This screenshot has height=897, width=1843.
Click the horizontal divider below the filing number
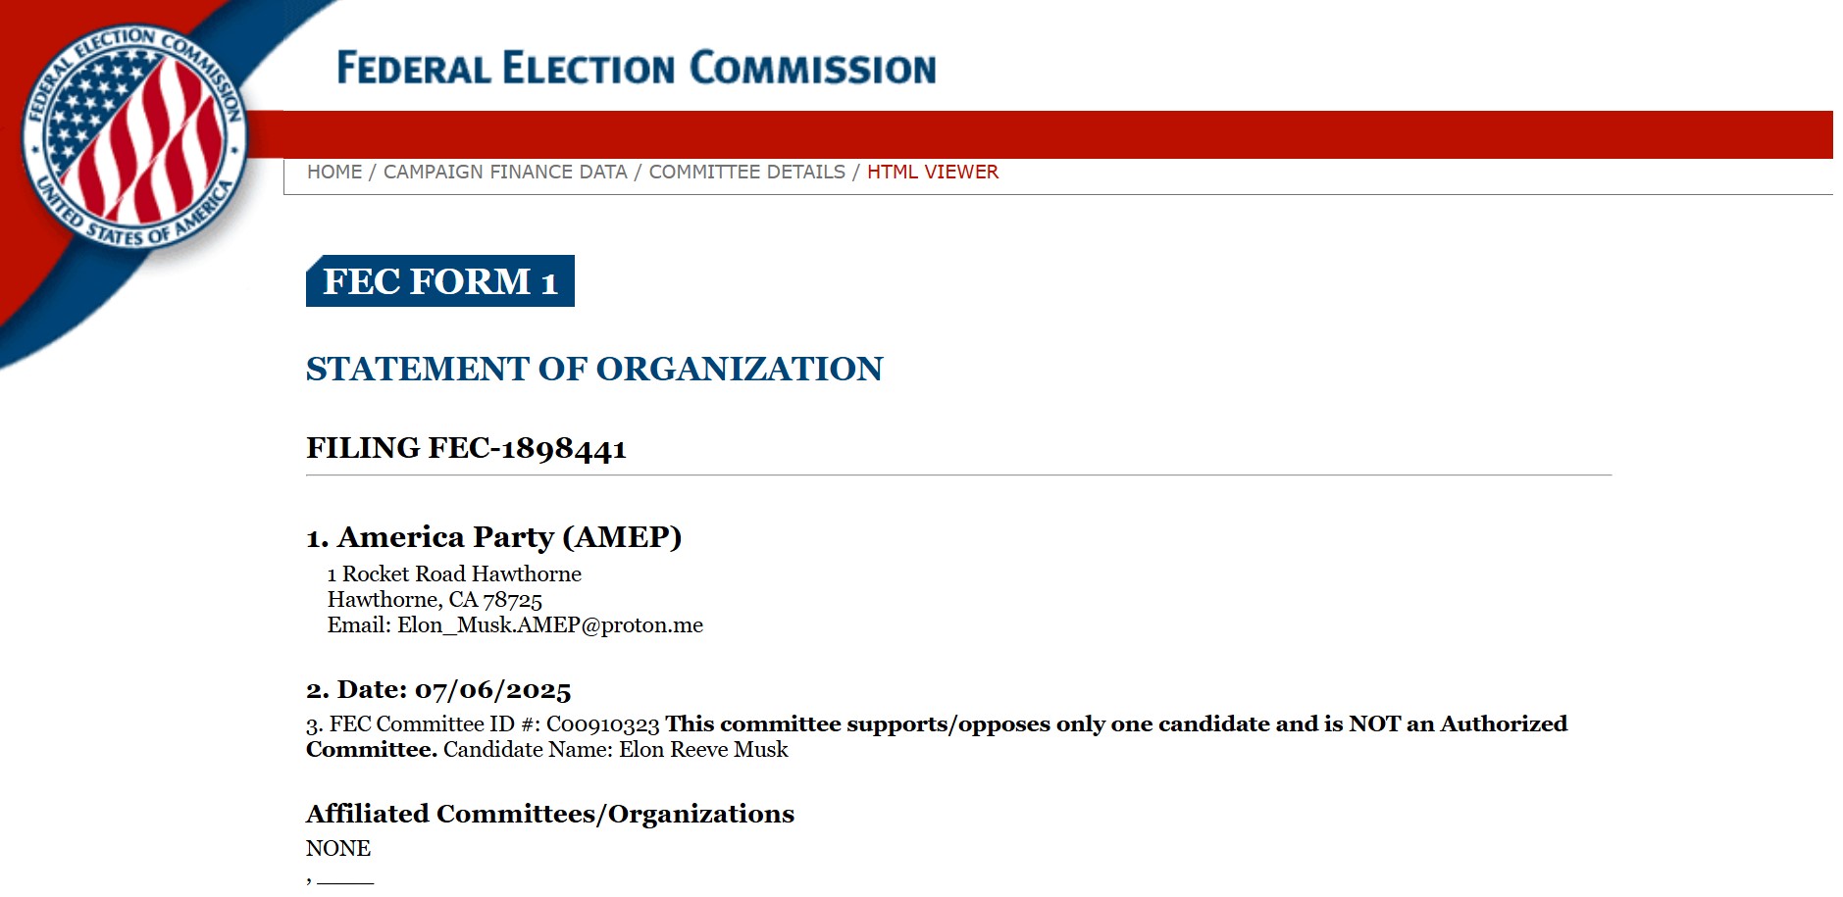click(x=883, y=474)
